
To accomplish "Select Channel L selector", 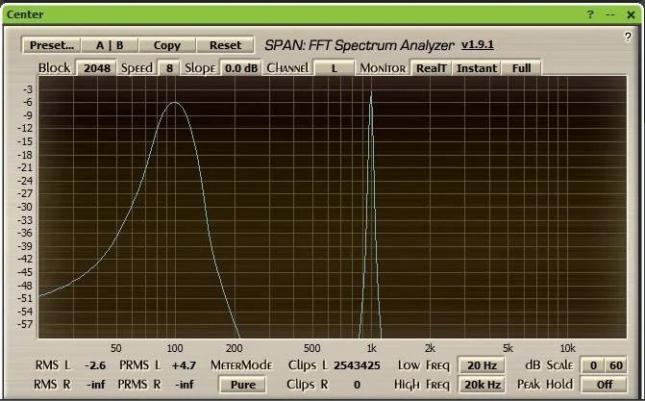I will pyautogui.click(x=334, y=68).
